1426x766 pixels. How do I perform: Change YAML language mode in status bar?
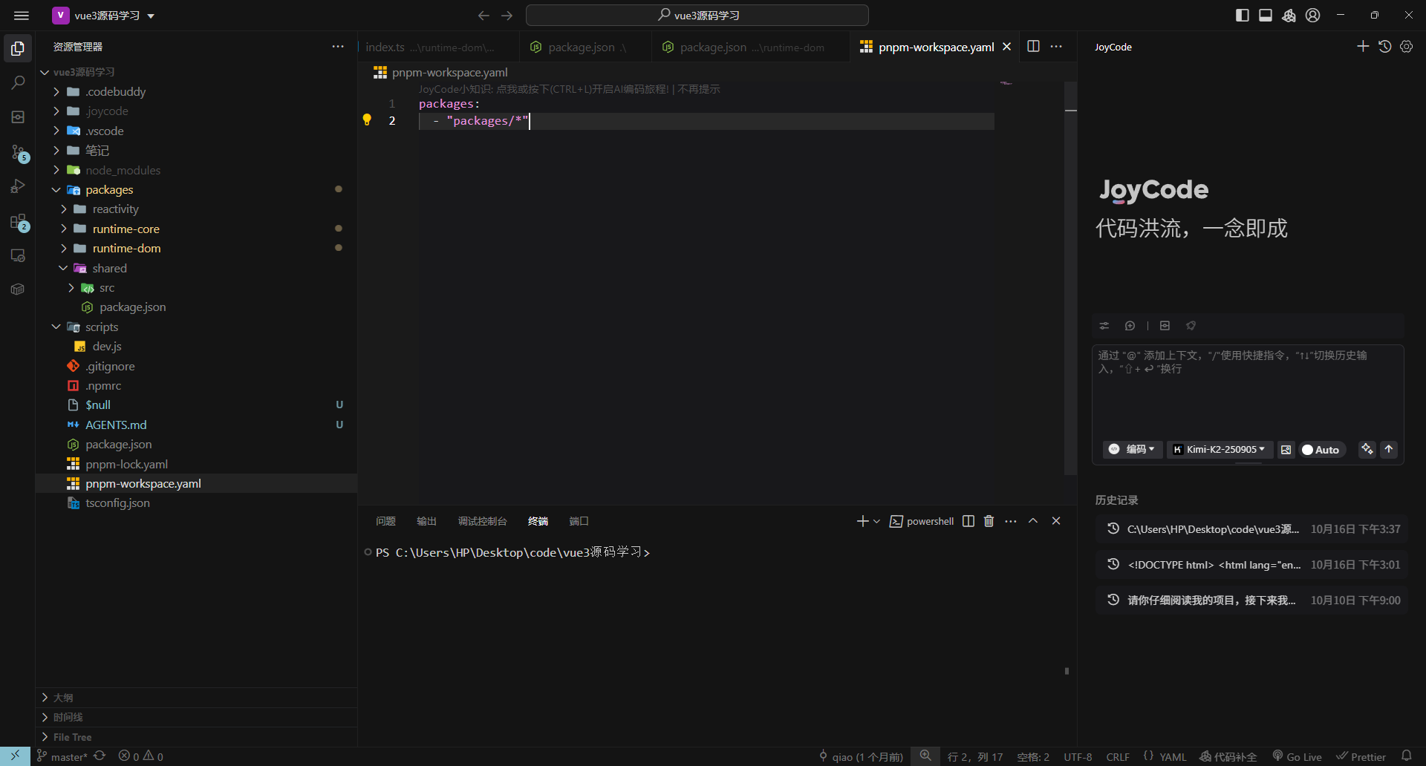point(1173,756)
